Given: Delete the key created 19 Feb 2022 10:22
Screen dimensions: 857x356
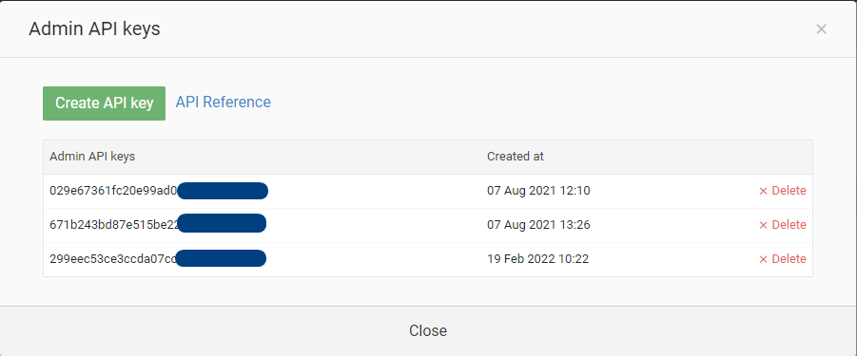Looking at the screenshot, I should (x=782, y=259).
